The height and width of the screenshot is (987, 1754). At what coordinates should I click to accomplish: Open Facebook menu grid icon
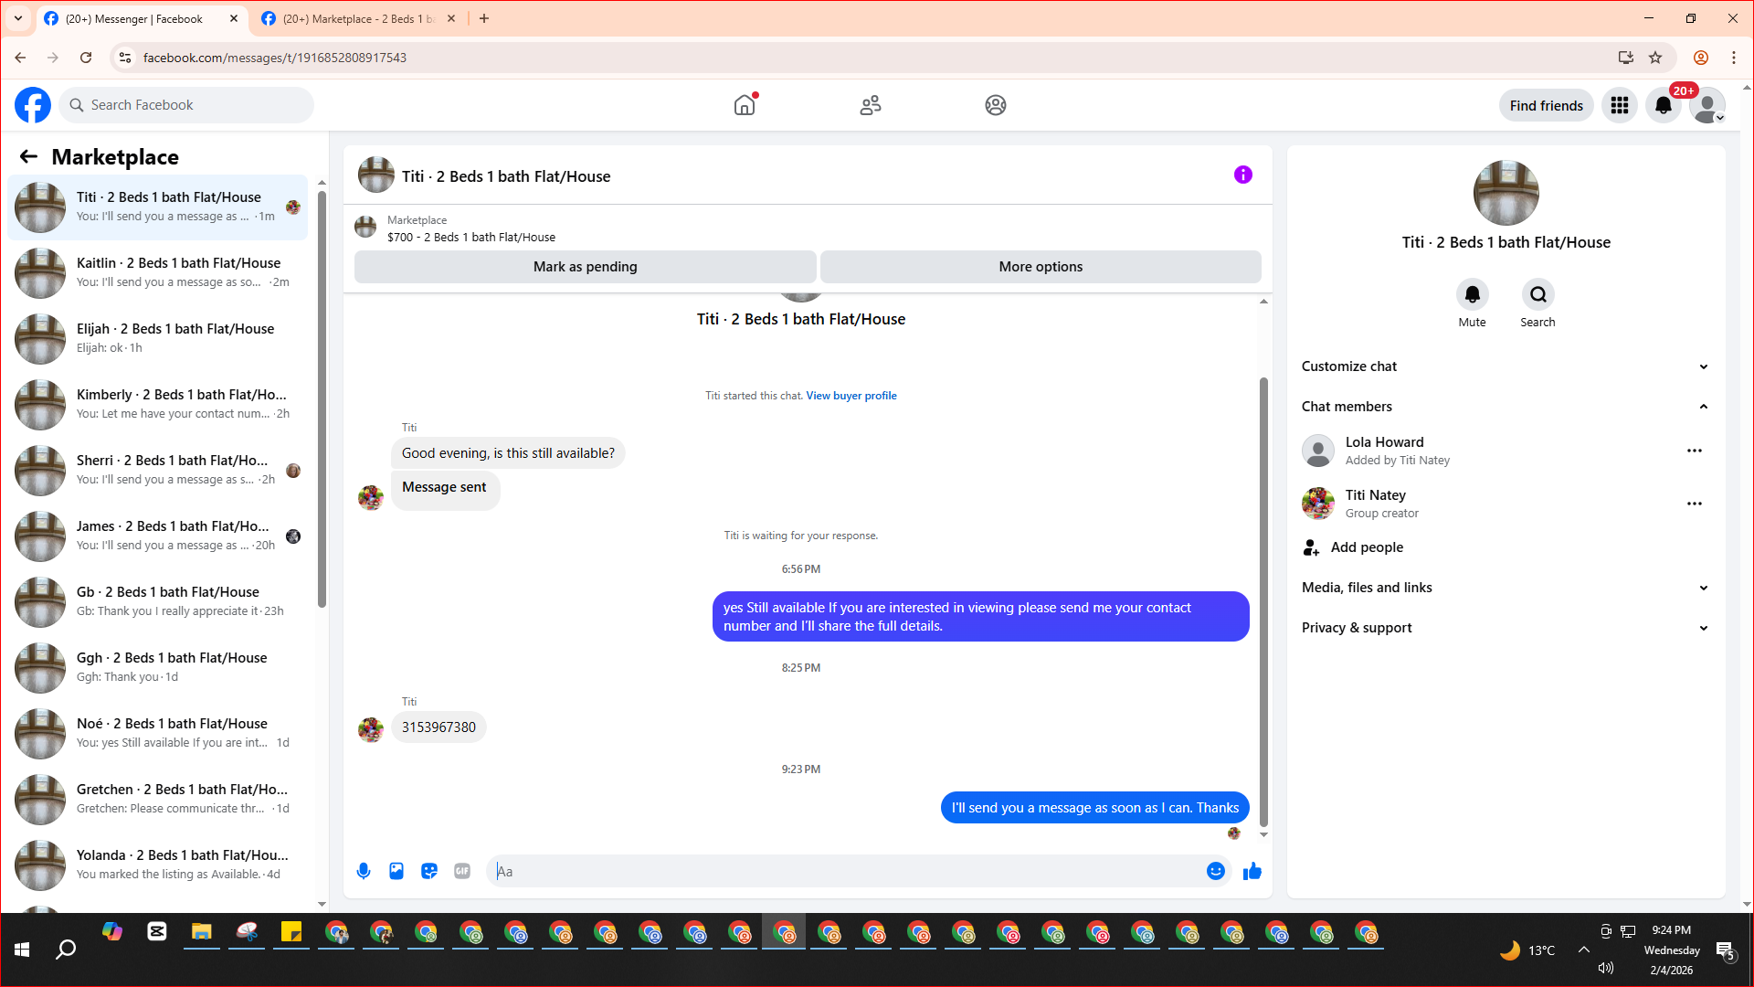pyautogui.click(x=1620, y=105)
